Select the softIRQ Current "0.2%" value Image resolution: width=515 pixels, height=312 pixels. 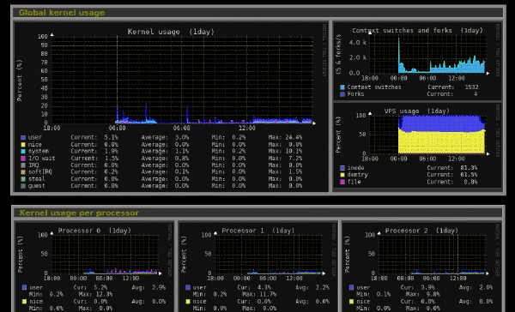click(111, 172)
